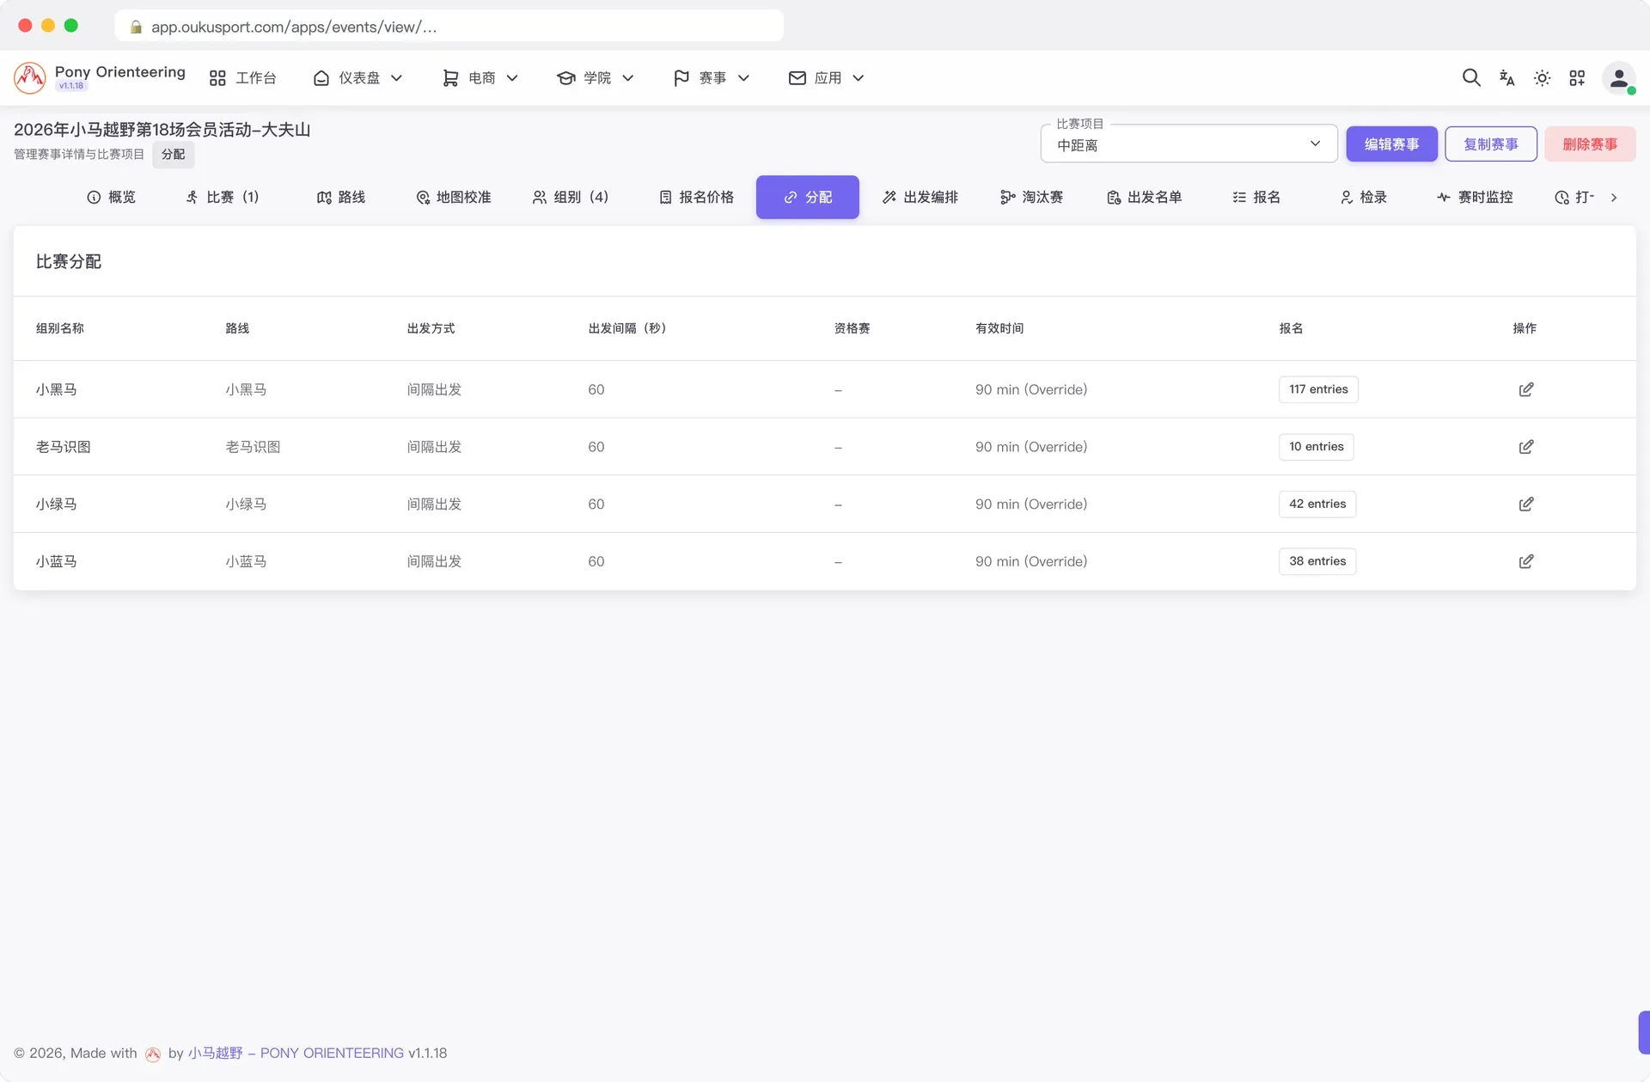Click the 删除赛事 button
Viewport: 1650px width, 1082px height.
(1590, 144)
